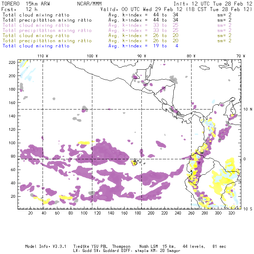The image size is (254, 254).
Task: Select "280" on the horizontal grid axis
Action: [x=205, y=213]
